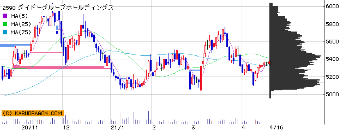Click the 12 month axis label

[x=66, y=128]
